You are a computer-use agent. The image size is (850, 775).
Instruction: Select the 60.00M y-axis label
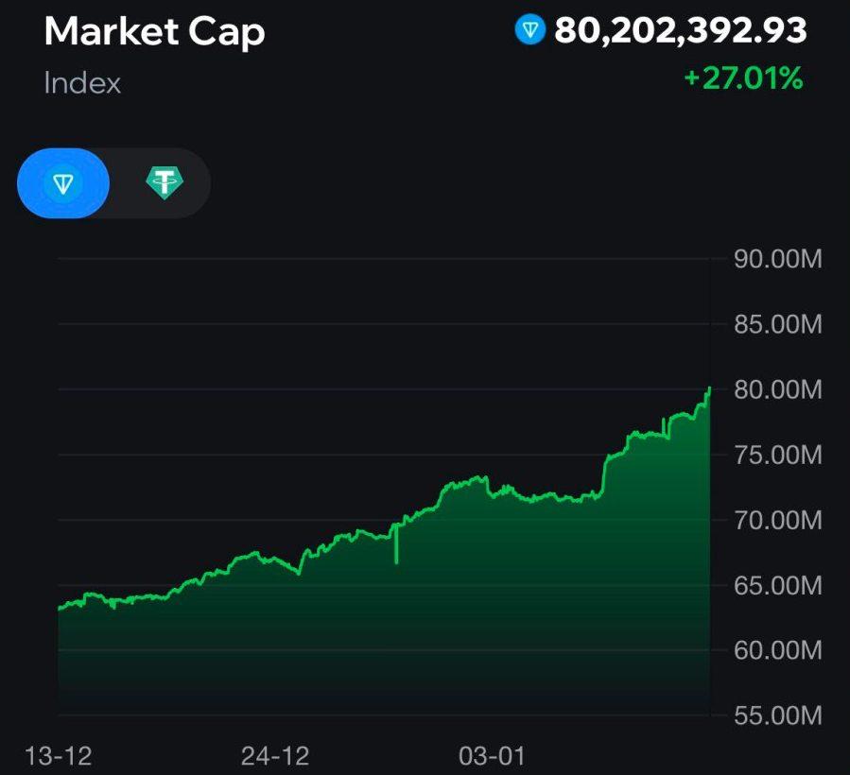pos(778,650)
